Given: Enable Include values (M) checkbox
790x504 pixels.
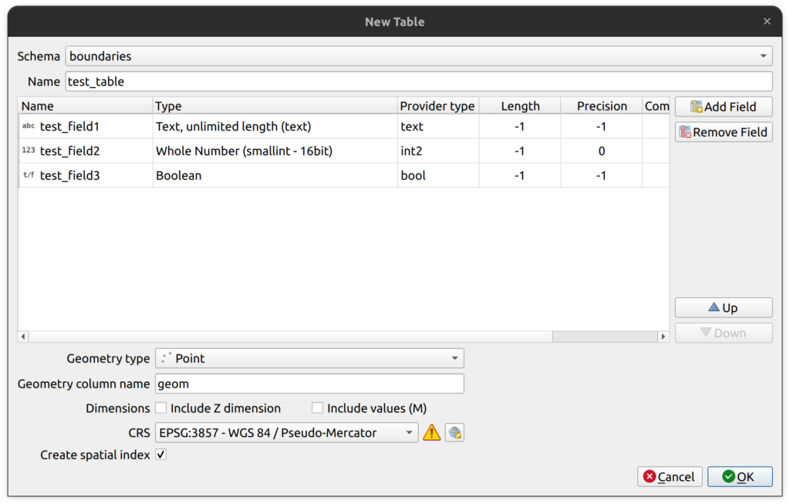Looking at the screenshot, I should (318, 408).
